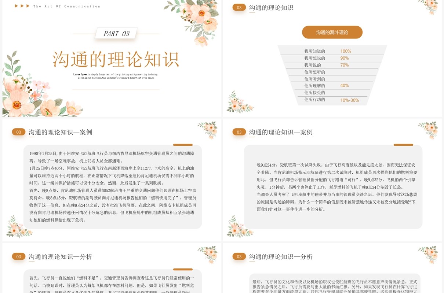444x293 pixels.
Task: Click the 'PART 03' label
Action: [116, 34]
